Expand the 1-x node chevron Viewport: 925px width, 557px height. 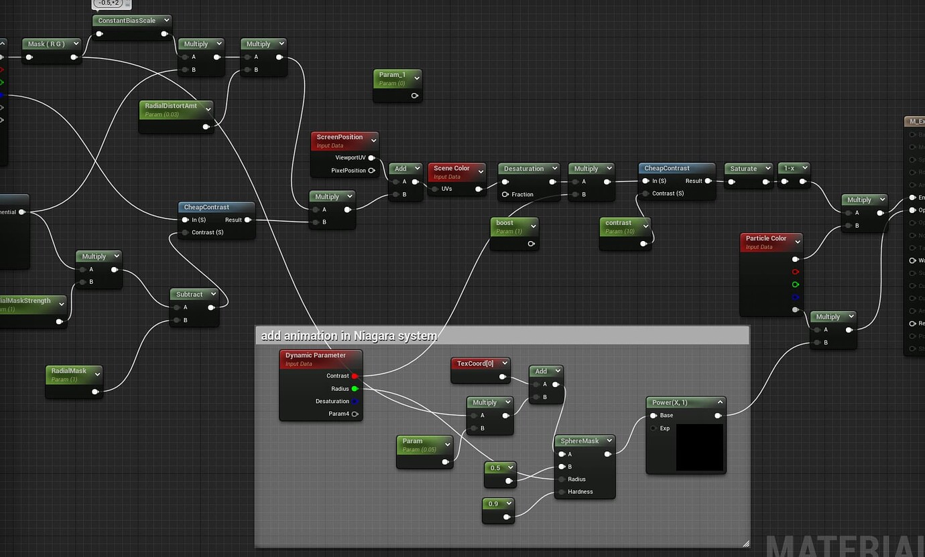(804, 169)
